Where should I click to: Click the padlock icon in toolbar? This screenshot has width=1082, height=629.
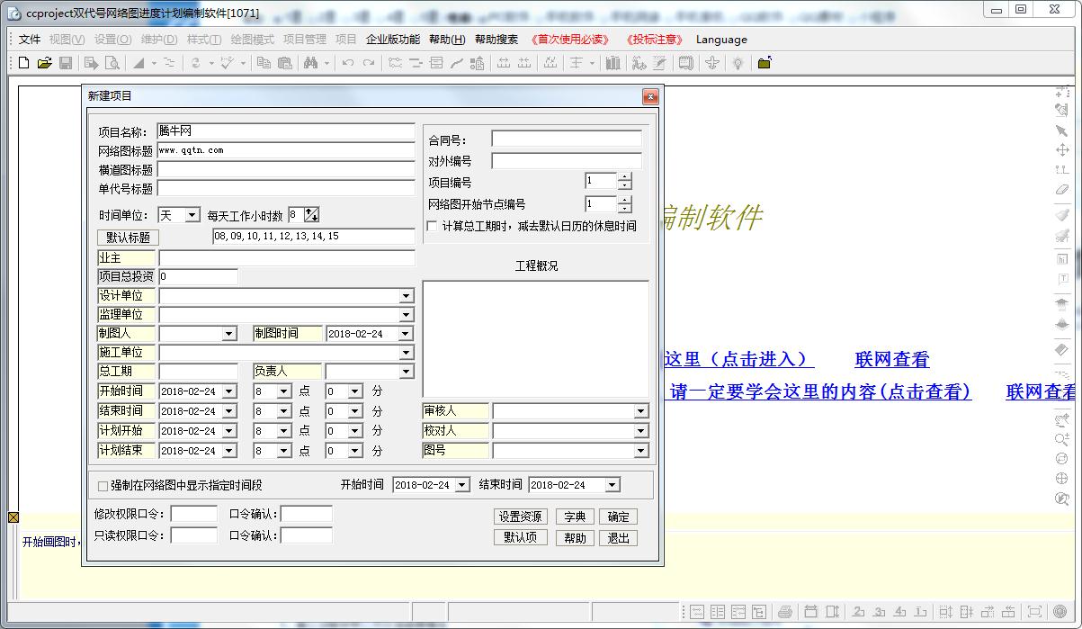[x=764, y=63]
